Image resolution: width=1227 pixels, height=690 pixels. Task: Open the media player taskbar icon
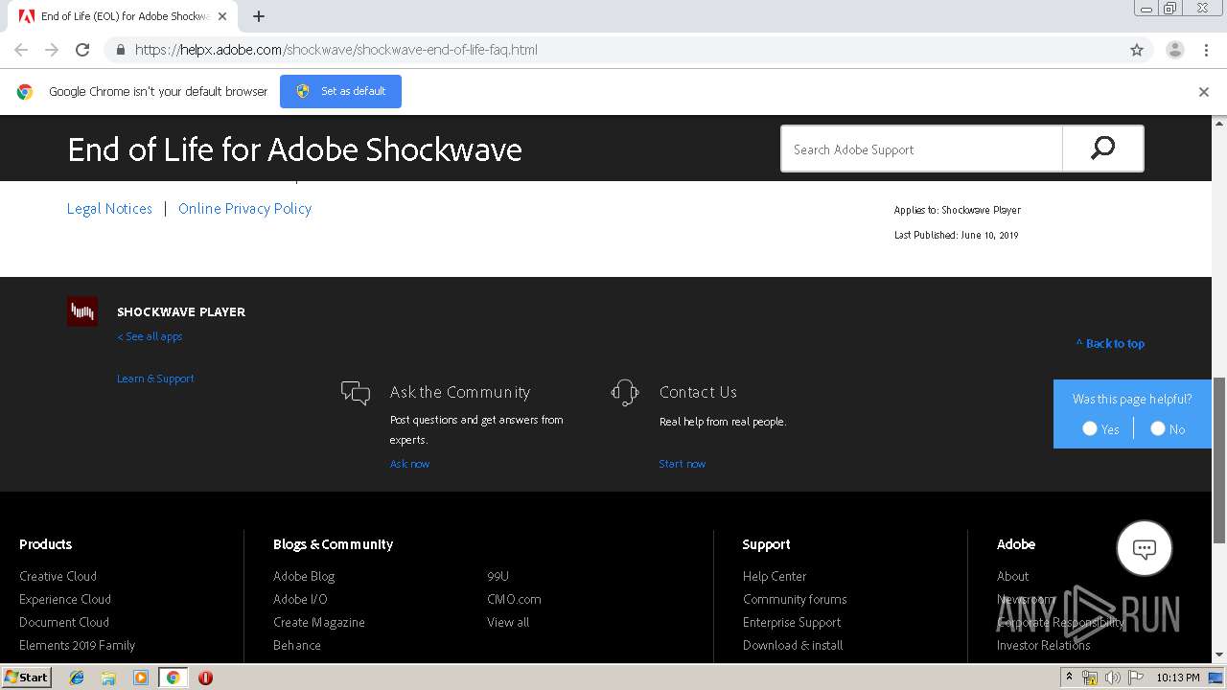[x=141, y=678]
